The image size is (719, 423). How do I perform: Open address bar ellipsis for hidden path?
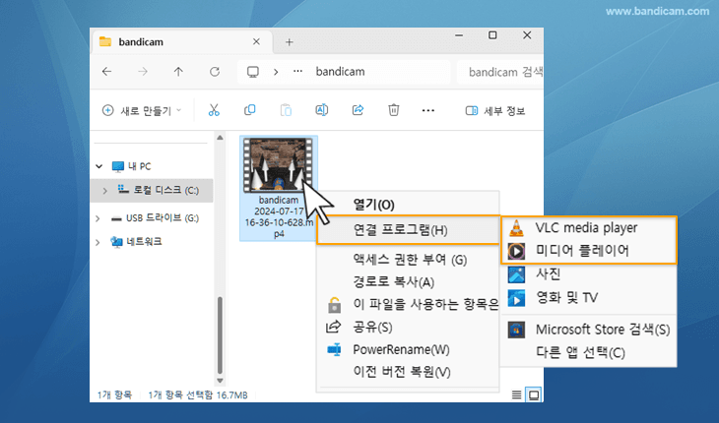tap(298, 72)
